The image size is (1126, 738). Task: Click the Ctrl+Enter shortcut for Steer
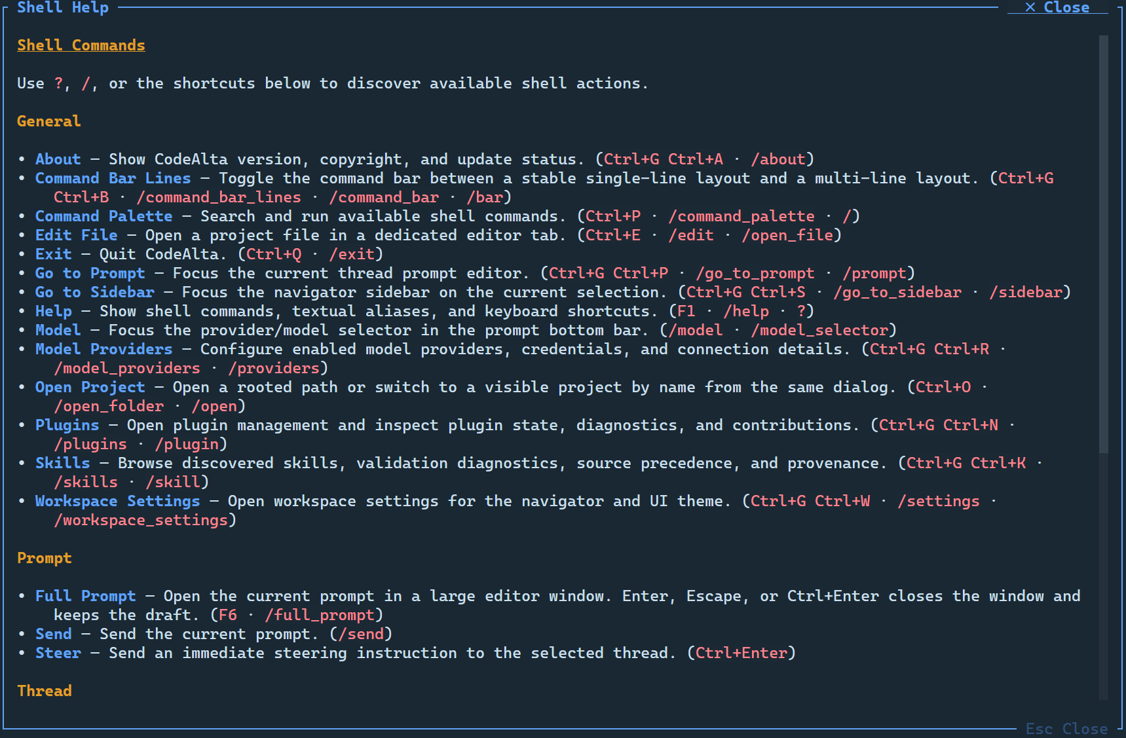point(741,653)
